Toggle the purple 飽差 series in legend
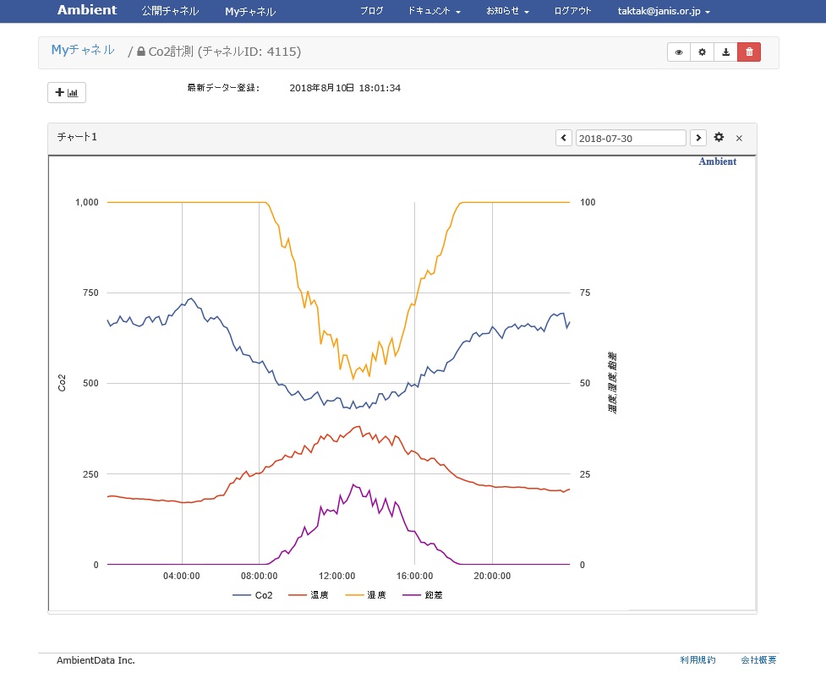Viewport: 826px width, 689px height. click(x=423, y=595)
